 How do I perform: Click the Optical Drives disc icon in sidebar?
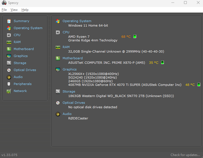[x=9, y=70]
